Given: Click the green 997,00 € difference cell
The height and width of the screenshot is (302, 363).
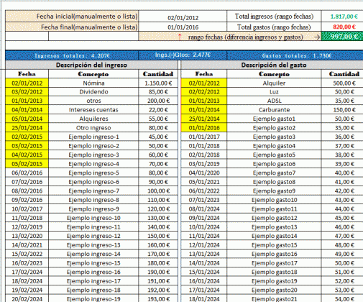Looking at the screenshot, I should [342, 37].
